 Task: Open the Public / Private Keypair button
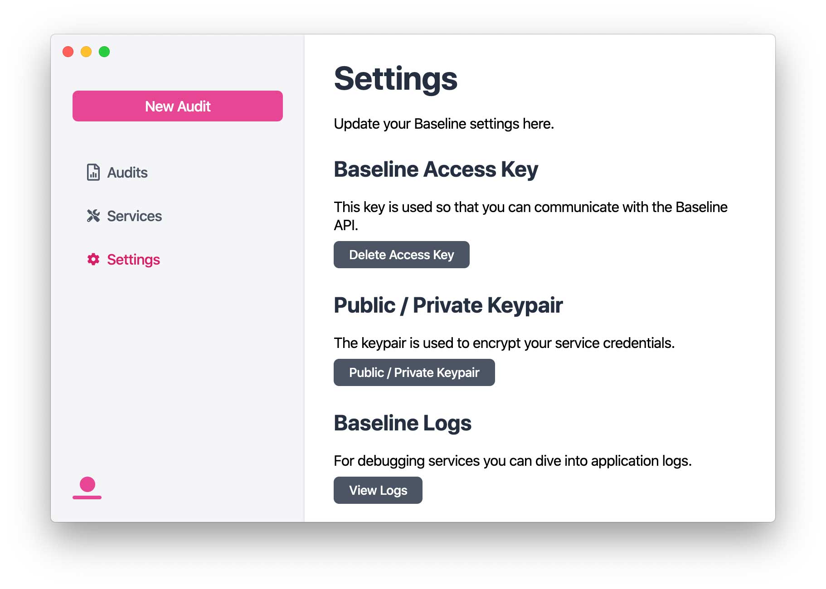click(414, 372)
